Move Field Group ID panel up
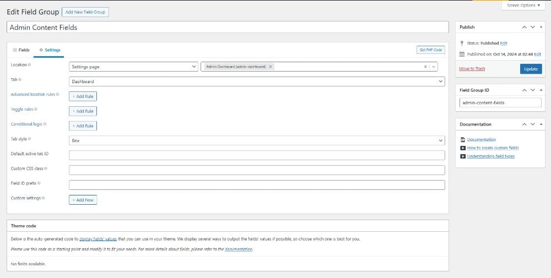The width and height of the screenshot is (551, 278). tap(525, 90)
